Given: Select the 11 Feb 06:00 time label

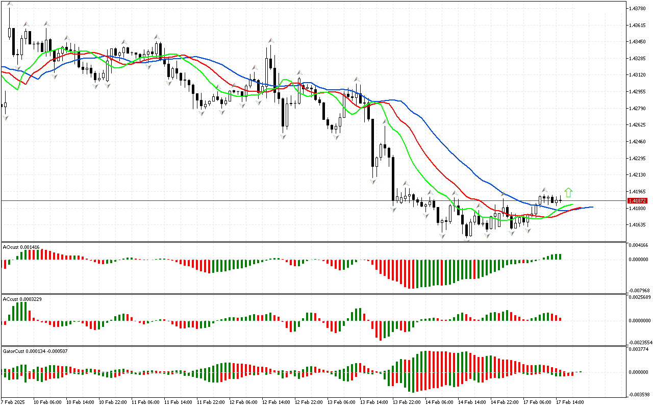Looking at the screenshot, I should click(145, 402).
